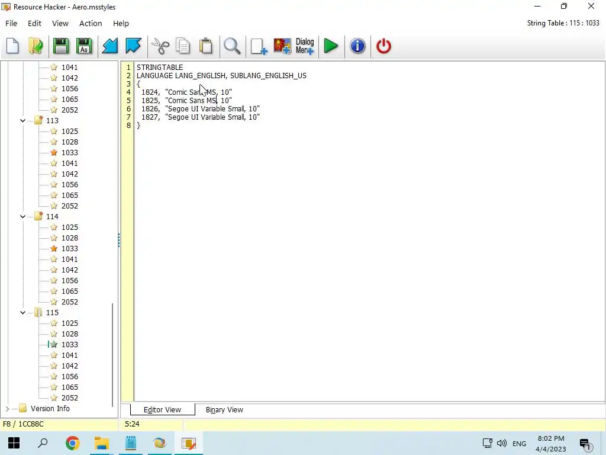Click the Resource Hacker taskbar icon

[x=189, y=443]
